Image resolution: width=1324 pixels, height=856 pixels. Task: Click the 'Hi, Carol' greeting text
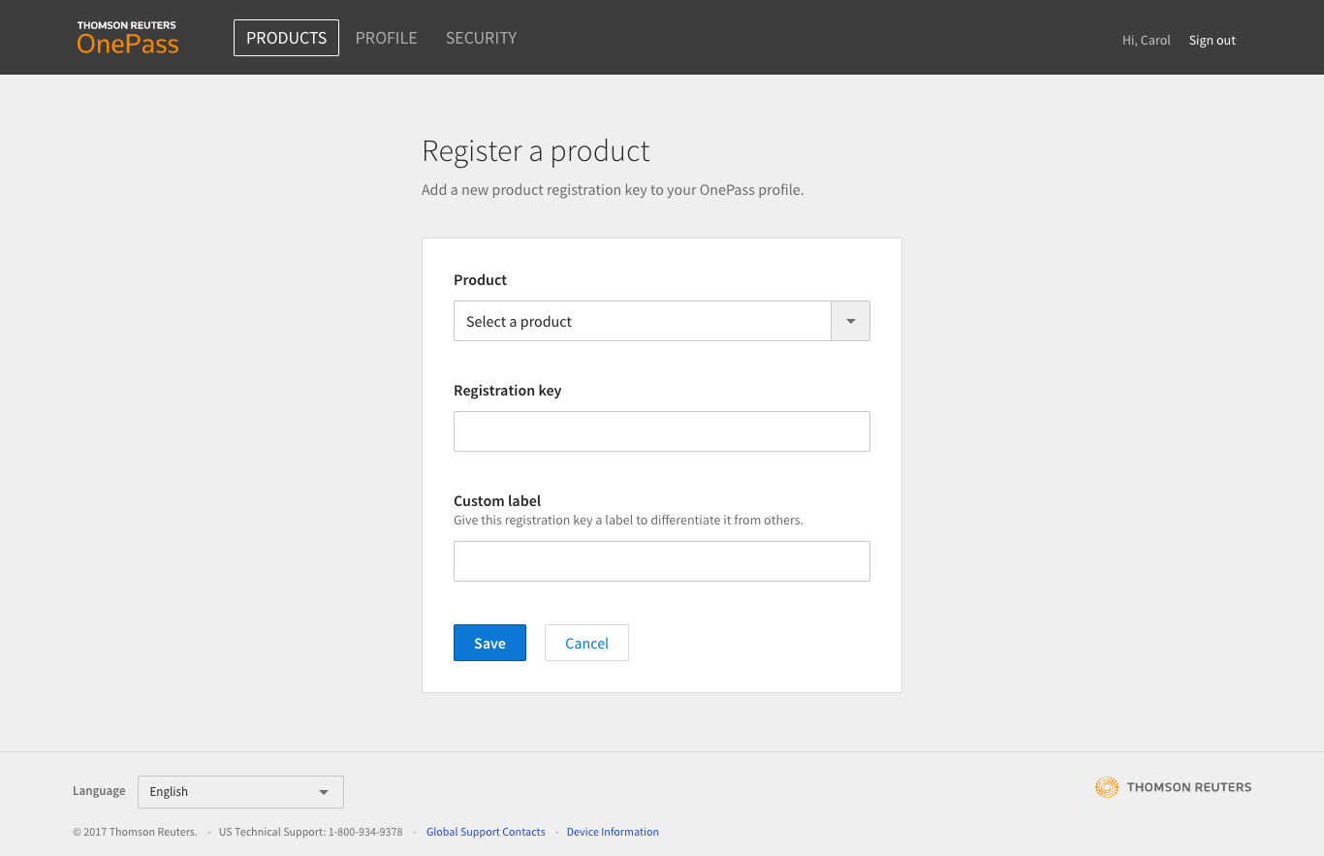point(1146,41)
